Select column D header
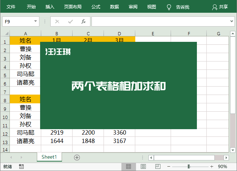Viewport: 237px width, 171px height. [x=119, y=33]
